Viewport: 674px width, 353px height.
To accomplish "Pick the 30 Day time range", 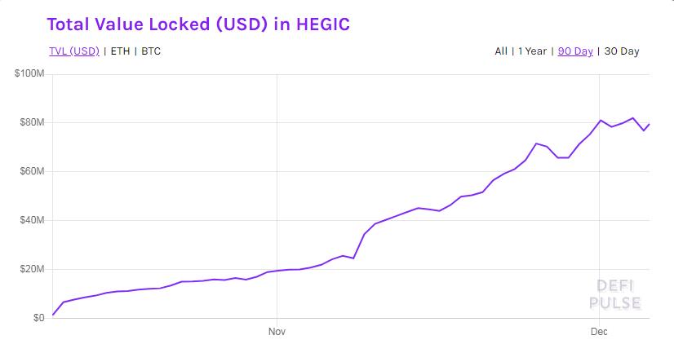I will [x=622, y=51].
